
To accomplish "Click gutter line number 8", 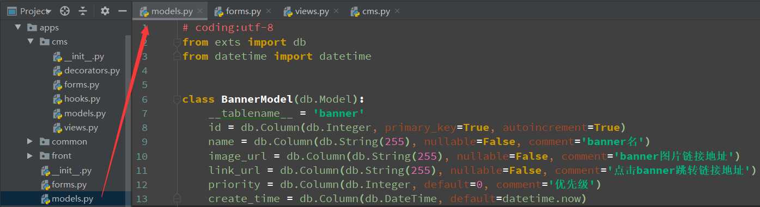I will point(144,128).
